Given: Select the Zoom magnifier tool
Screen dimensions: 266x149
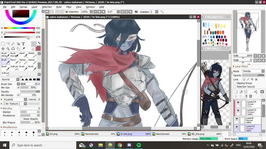Looking at the screenshot, I should (x=8, y=49).
